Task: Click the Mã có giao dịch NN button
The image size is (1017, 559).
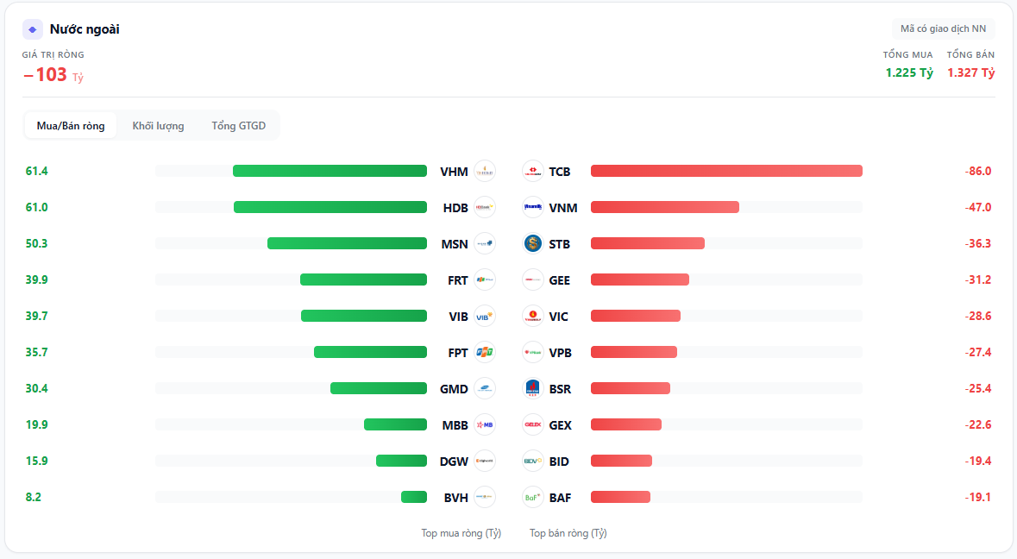Action: pos(943,28)
